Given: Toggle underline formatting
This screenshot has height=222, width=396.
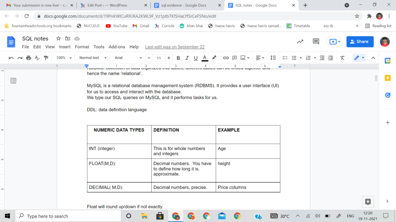Looking at the screenshot, I should point(195,58).
